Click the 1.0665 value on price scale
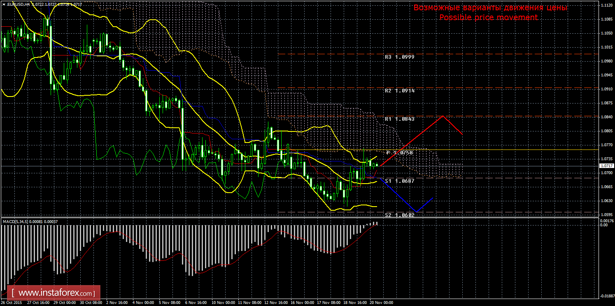This screenshot has width=615, height=306. click(606, 187)
